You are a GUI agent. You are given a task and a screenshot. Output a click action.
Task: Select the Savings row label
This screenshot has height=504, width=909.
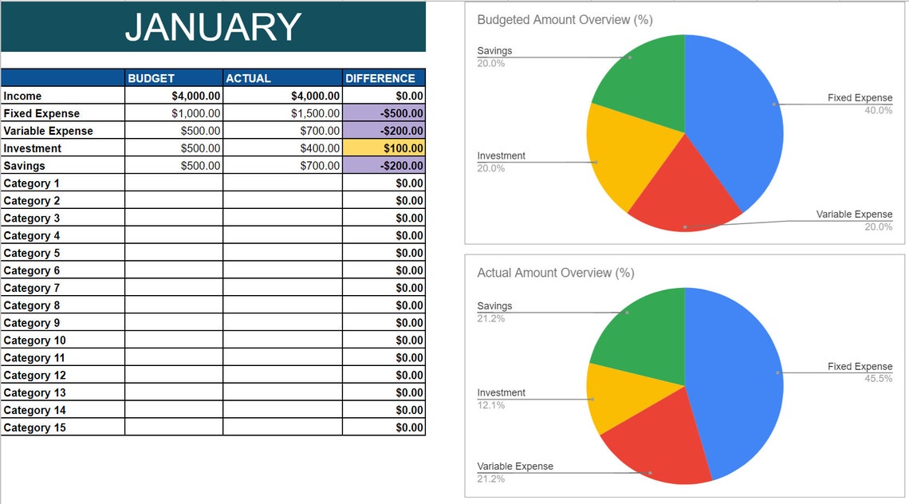pos(24,165)
